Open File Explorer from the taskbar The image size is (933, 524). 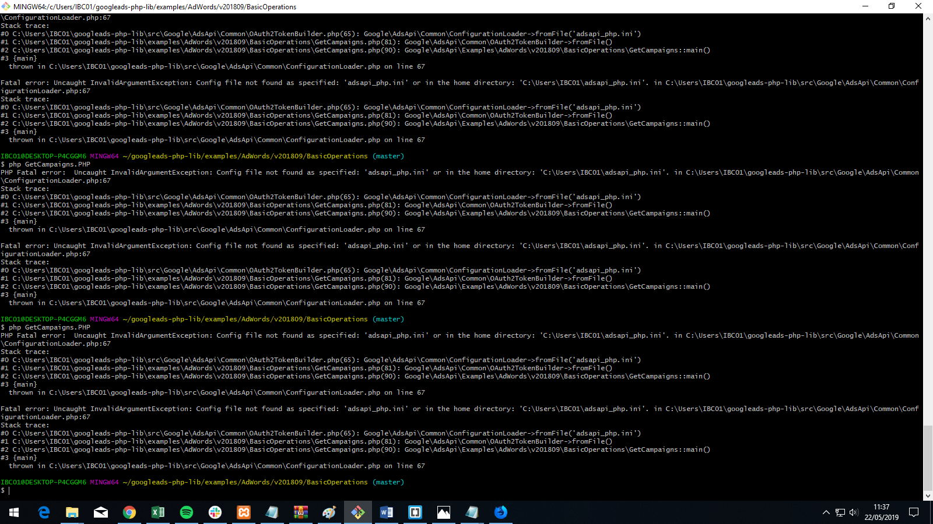[72, 512]
